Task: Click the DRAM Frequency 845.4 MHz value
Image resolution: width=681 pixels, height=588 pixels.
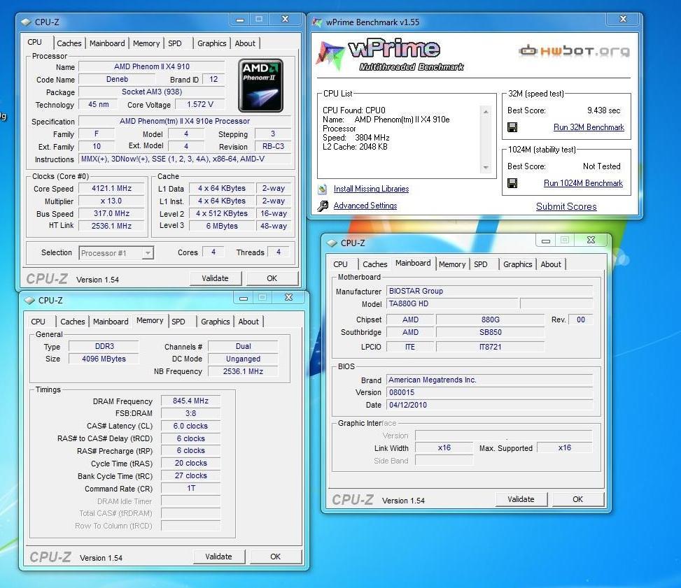Action: 190,401
